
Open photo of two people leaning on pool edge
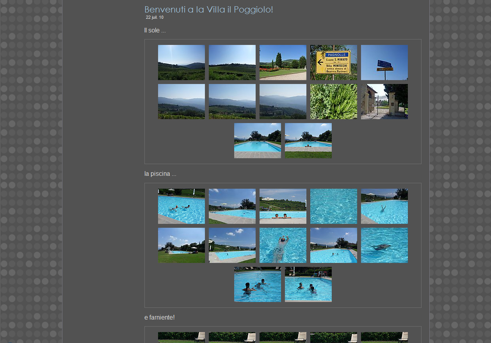(283, 206)
